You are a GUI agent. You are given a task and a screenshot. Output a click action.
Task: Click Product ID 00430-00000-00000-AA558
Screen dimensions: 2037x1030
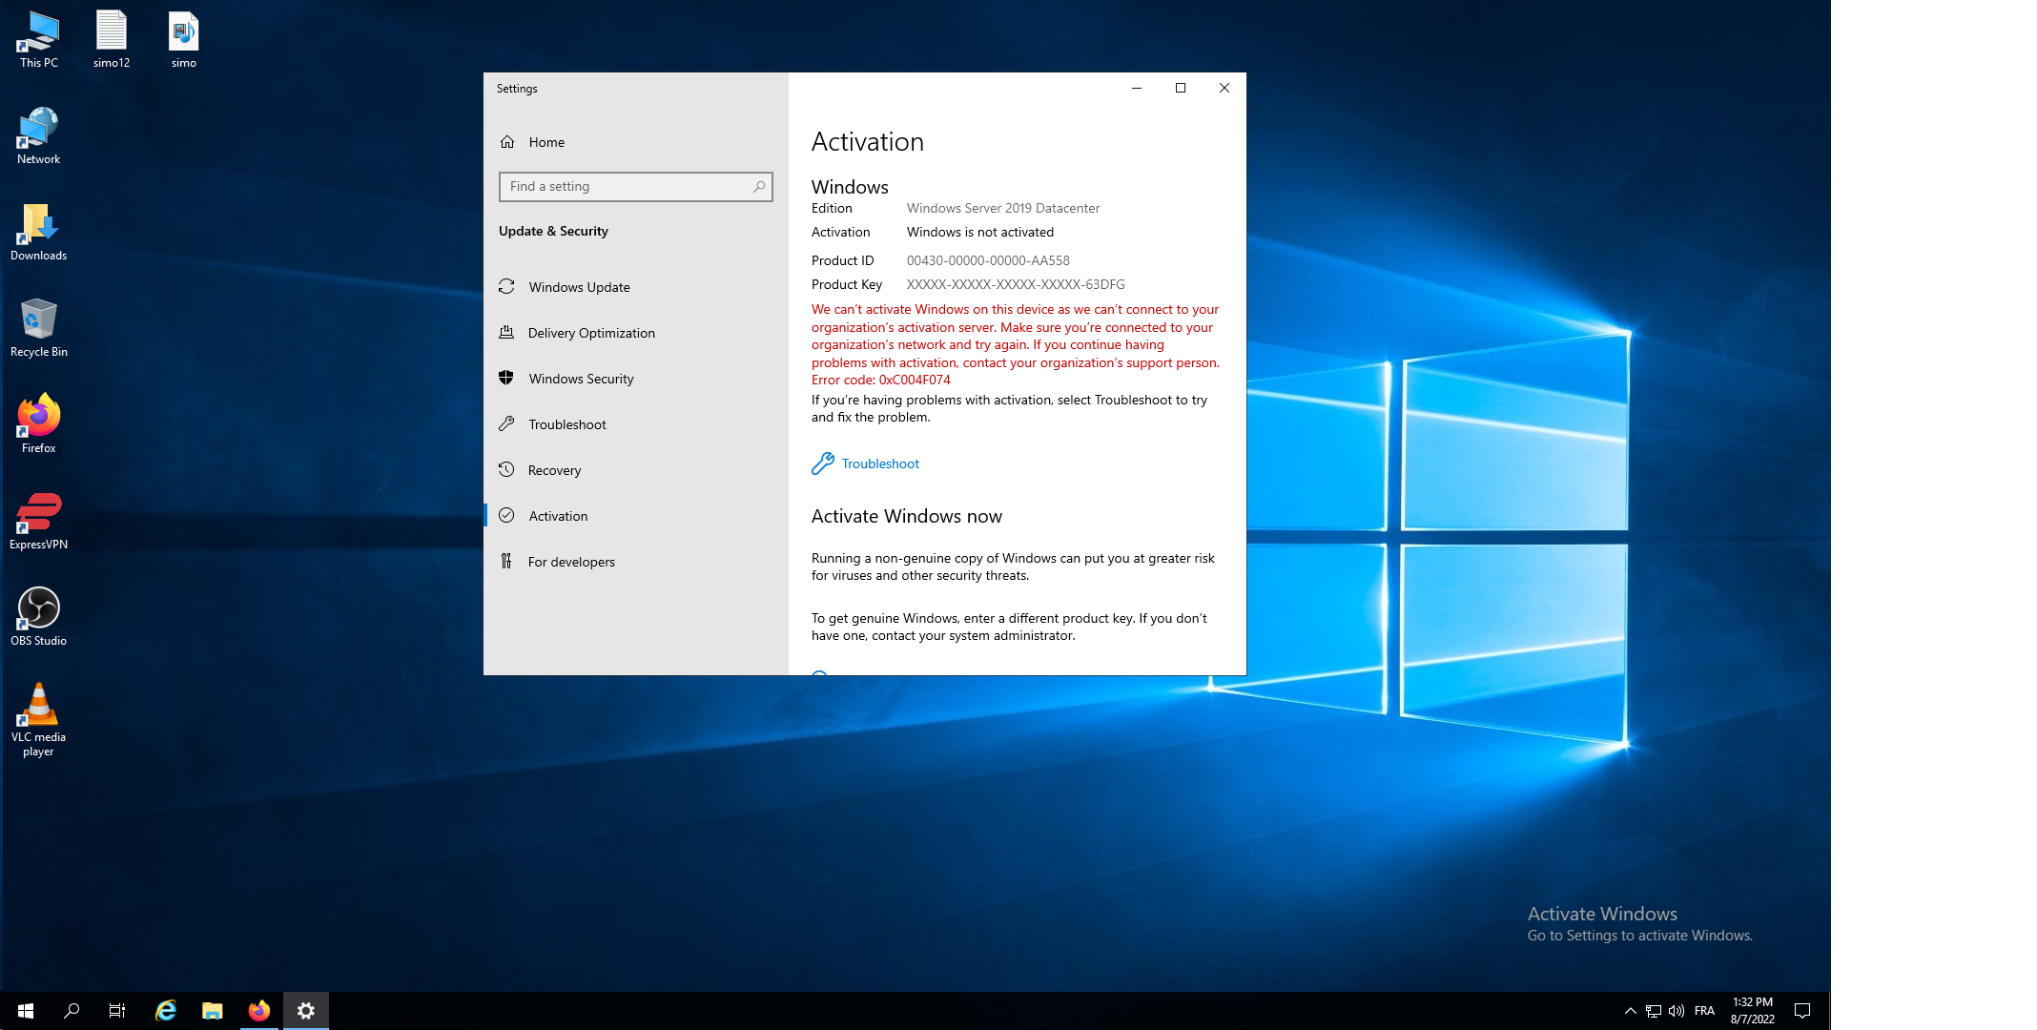click(988, 260)
